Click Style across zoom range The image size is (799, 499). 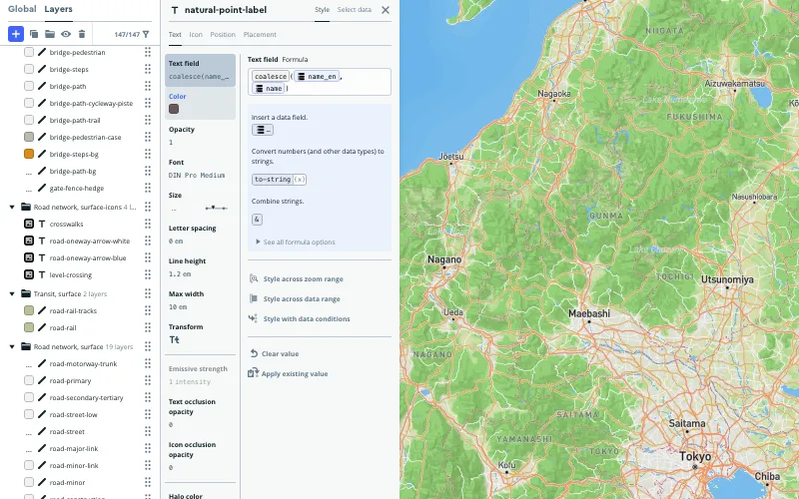303,279
